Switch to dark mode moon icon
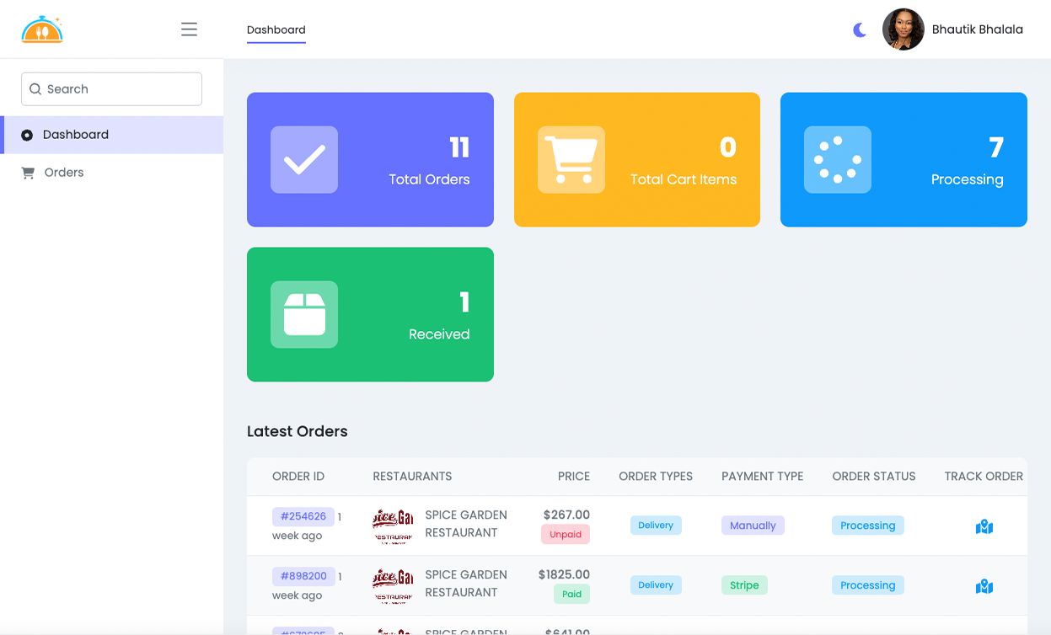The height and width of the screenshot is (635, 1051). (860, 30)
